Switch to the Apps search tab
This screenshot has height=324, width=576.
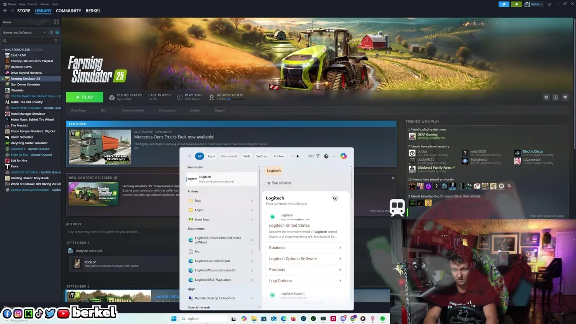[x=211, y=156]
